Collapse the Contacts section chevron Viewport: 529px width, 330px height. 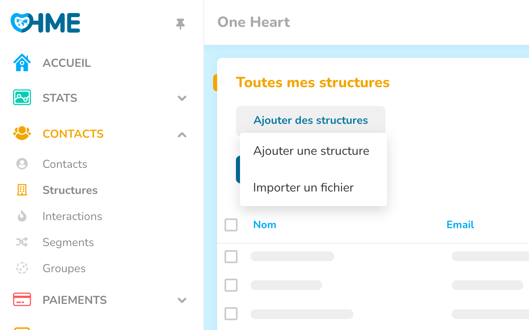(182, 134)
